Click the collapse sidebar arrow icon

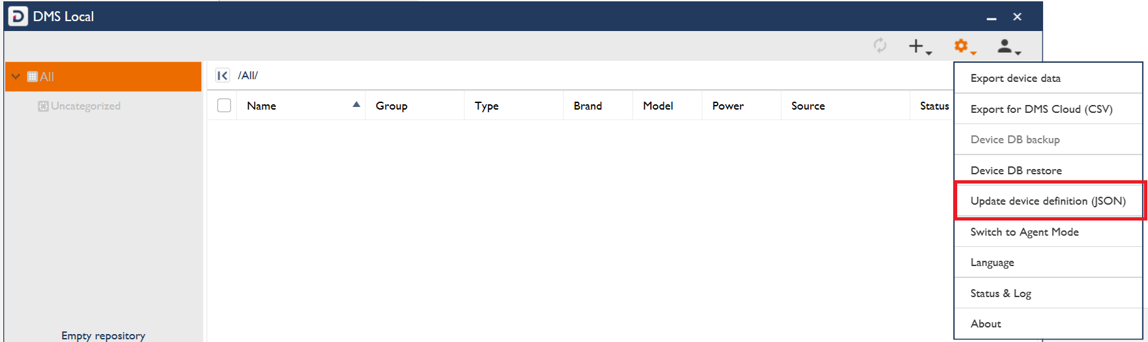coord(222,75)
